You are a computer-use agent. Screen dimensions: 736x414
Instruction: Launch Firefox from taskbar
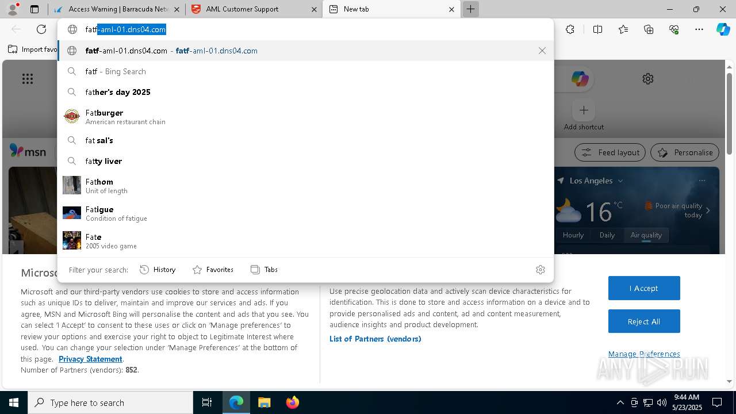click(x=292, y=402)
